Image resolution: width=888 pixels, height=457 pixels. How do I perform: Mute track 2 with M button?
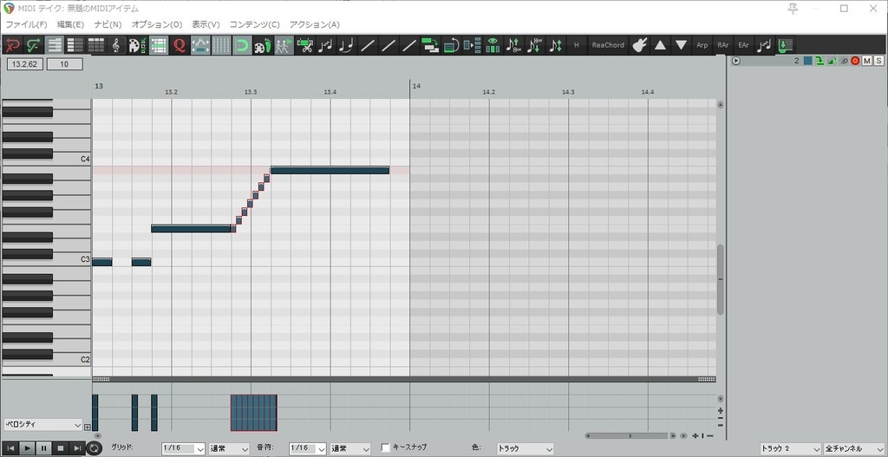(867, 61)
